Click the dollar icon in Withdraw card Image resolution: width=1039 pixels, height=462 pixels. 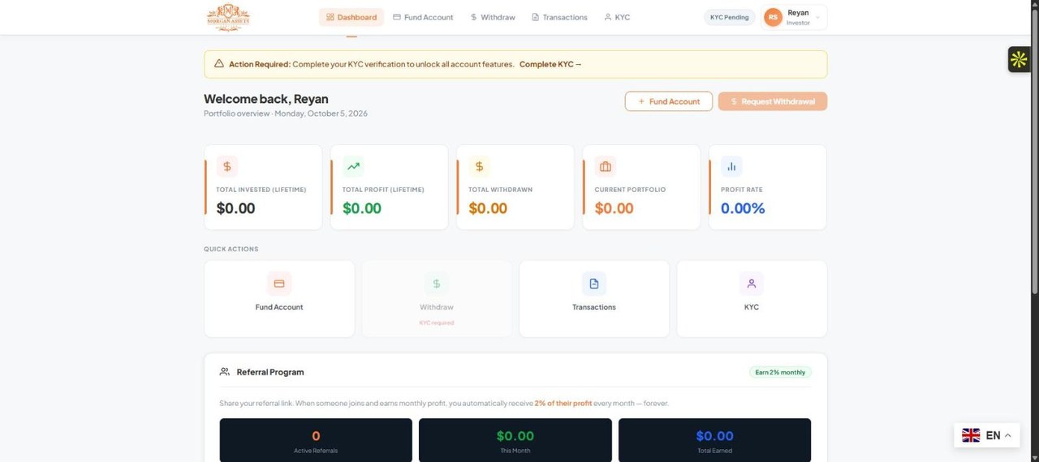437,284
